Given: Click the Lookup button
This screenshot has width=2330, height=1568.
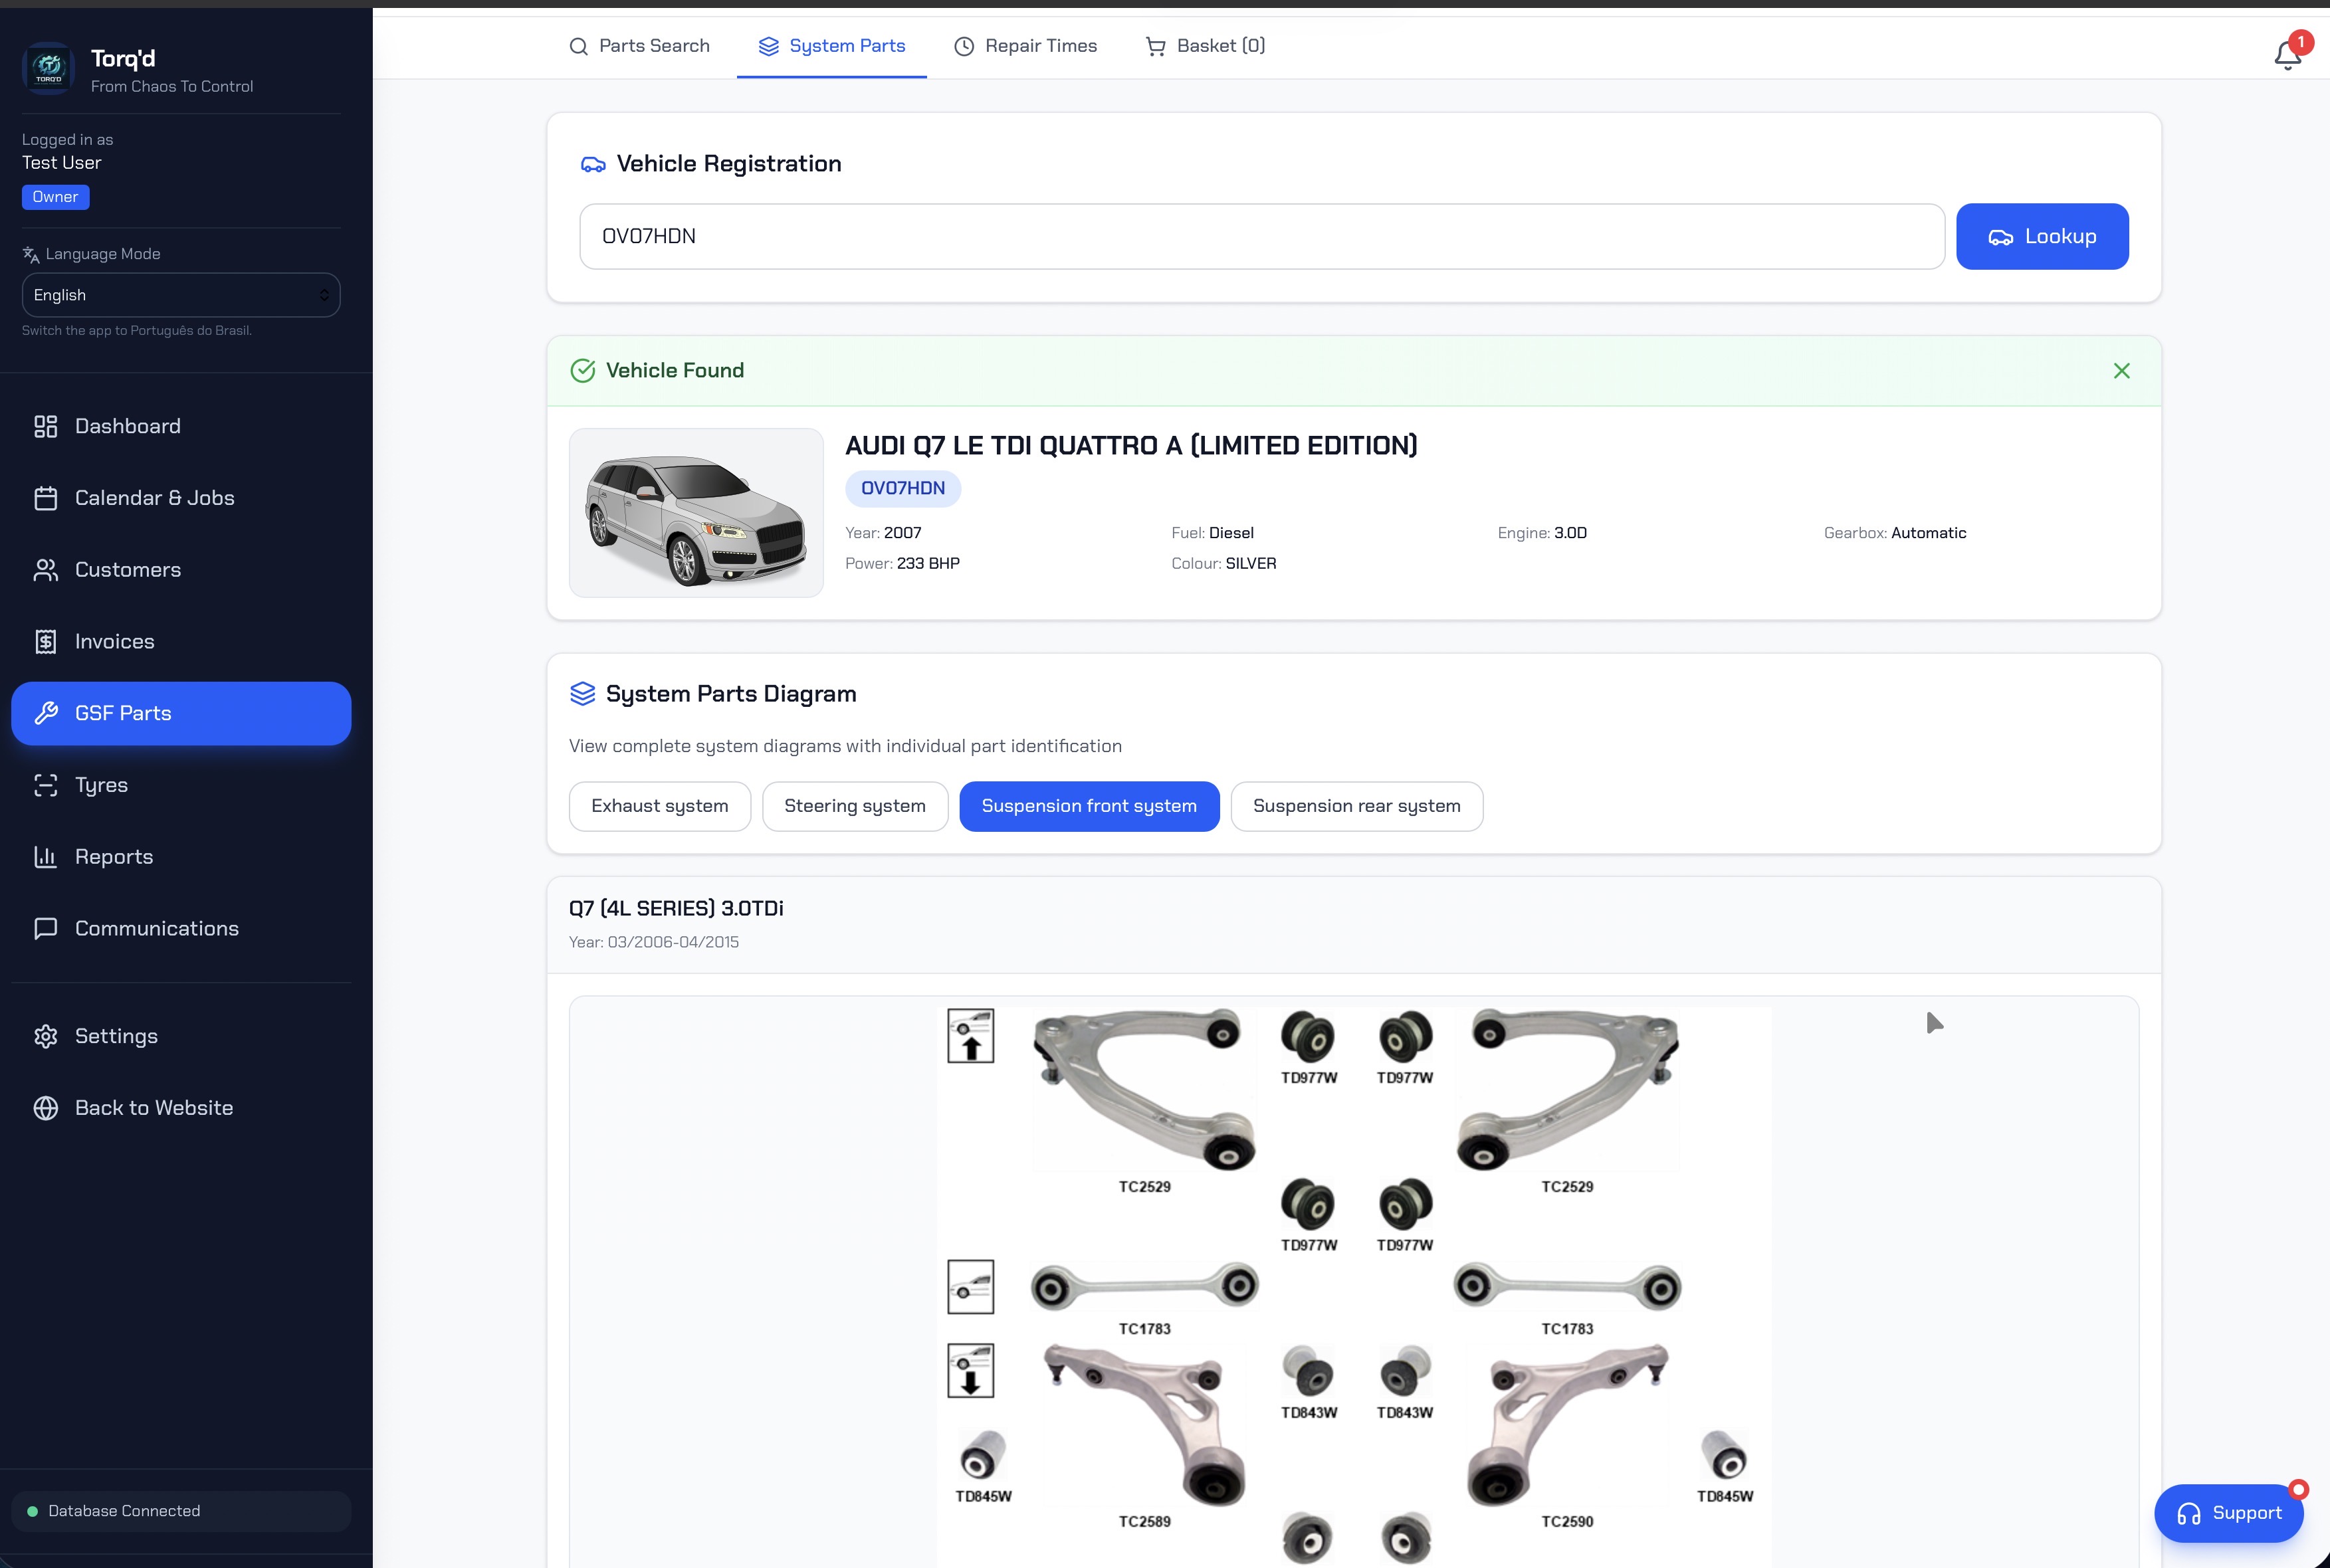Looking at the screenshot, I should 2042,237.
